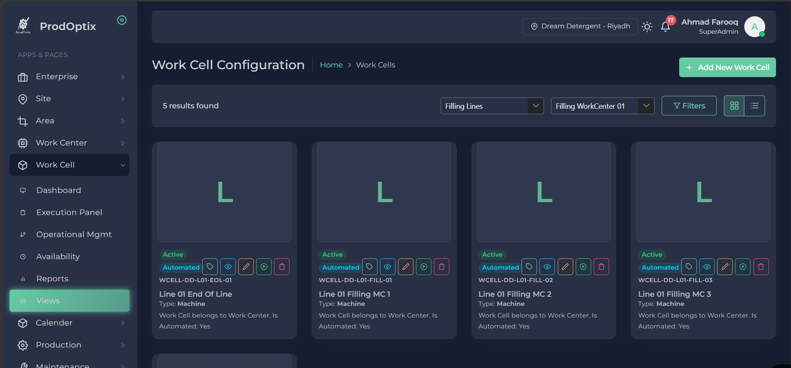The width and height of the screenshot is (791, 368).
Task: Expand Work Center sidebar menu
Action: coord(69,143)
